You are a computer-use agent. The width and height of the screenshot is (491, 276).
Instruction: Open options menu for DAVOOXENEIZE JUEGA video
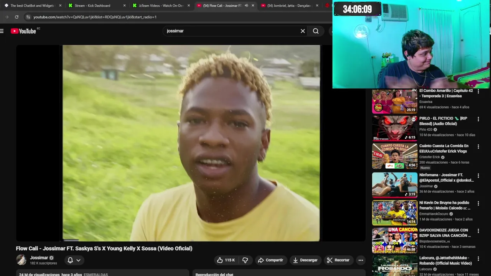(478, 231)
